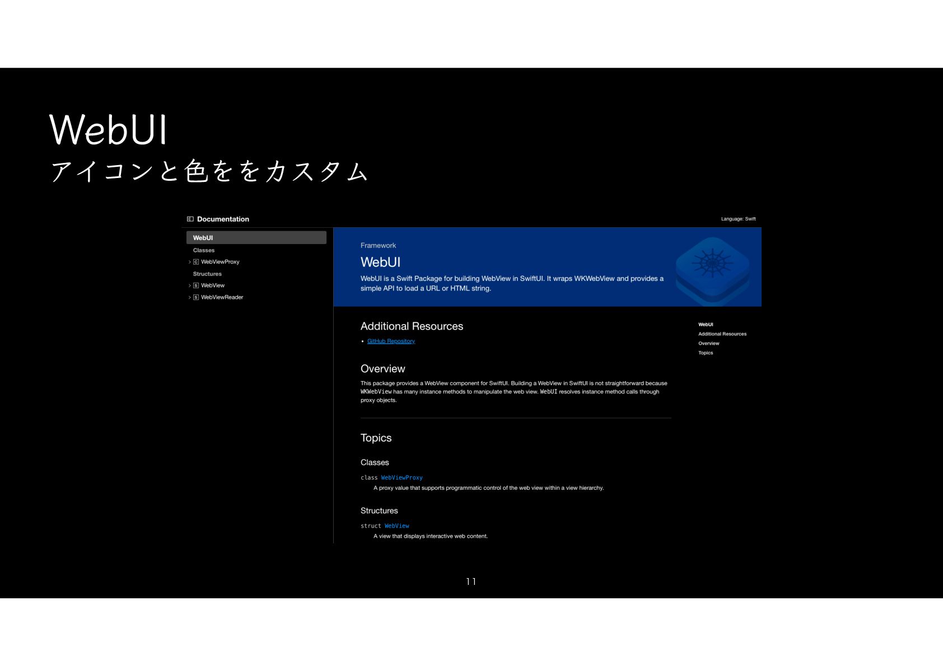Click the struct icon beside WebView
The width and height of the screenshot is (943, 666).
click(196, 285)
